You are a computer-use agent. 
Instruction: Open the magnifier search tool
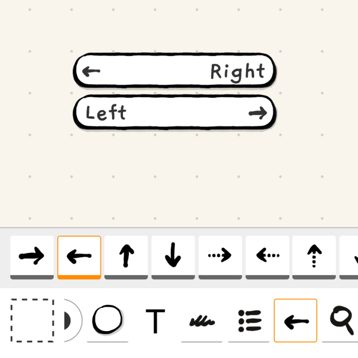pyautogui.click(x=341, y=320)
